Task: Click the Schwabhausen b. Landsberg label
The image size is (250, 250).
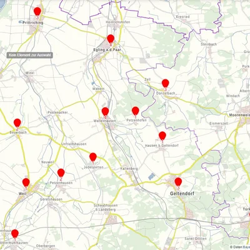Action: pyautogui.click(x=106, y=207)
